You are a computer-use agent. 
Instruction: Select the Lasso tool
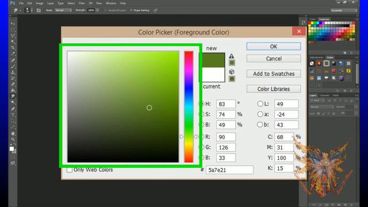(13, 36)
